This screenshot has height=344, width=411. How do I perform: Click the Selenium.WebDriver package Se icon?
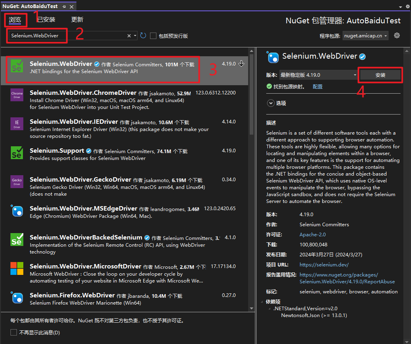[x=17, y=66]
